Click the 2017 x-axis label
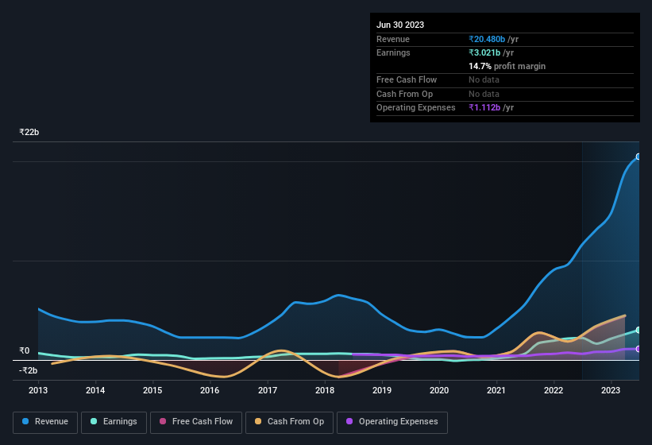 (x=268, y=390)
